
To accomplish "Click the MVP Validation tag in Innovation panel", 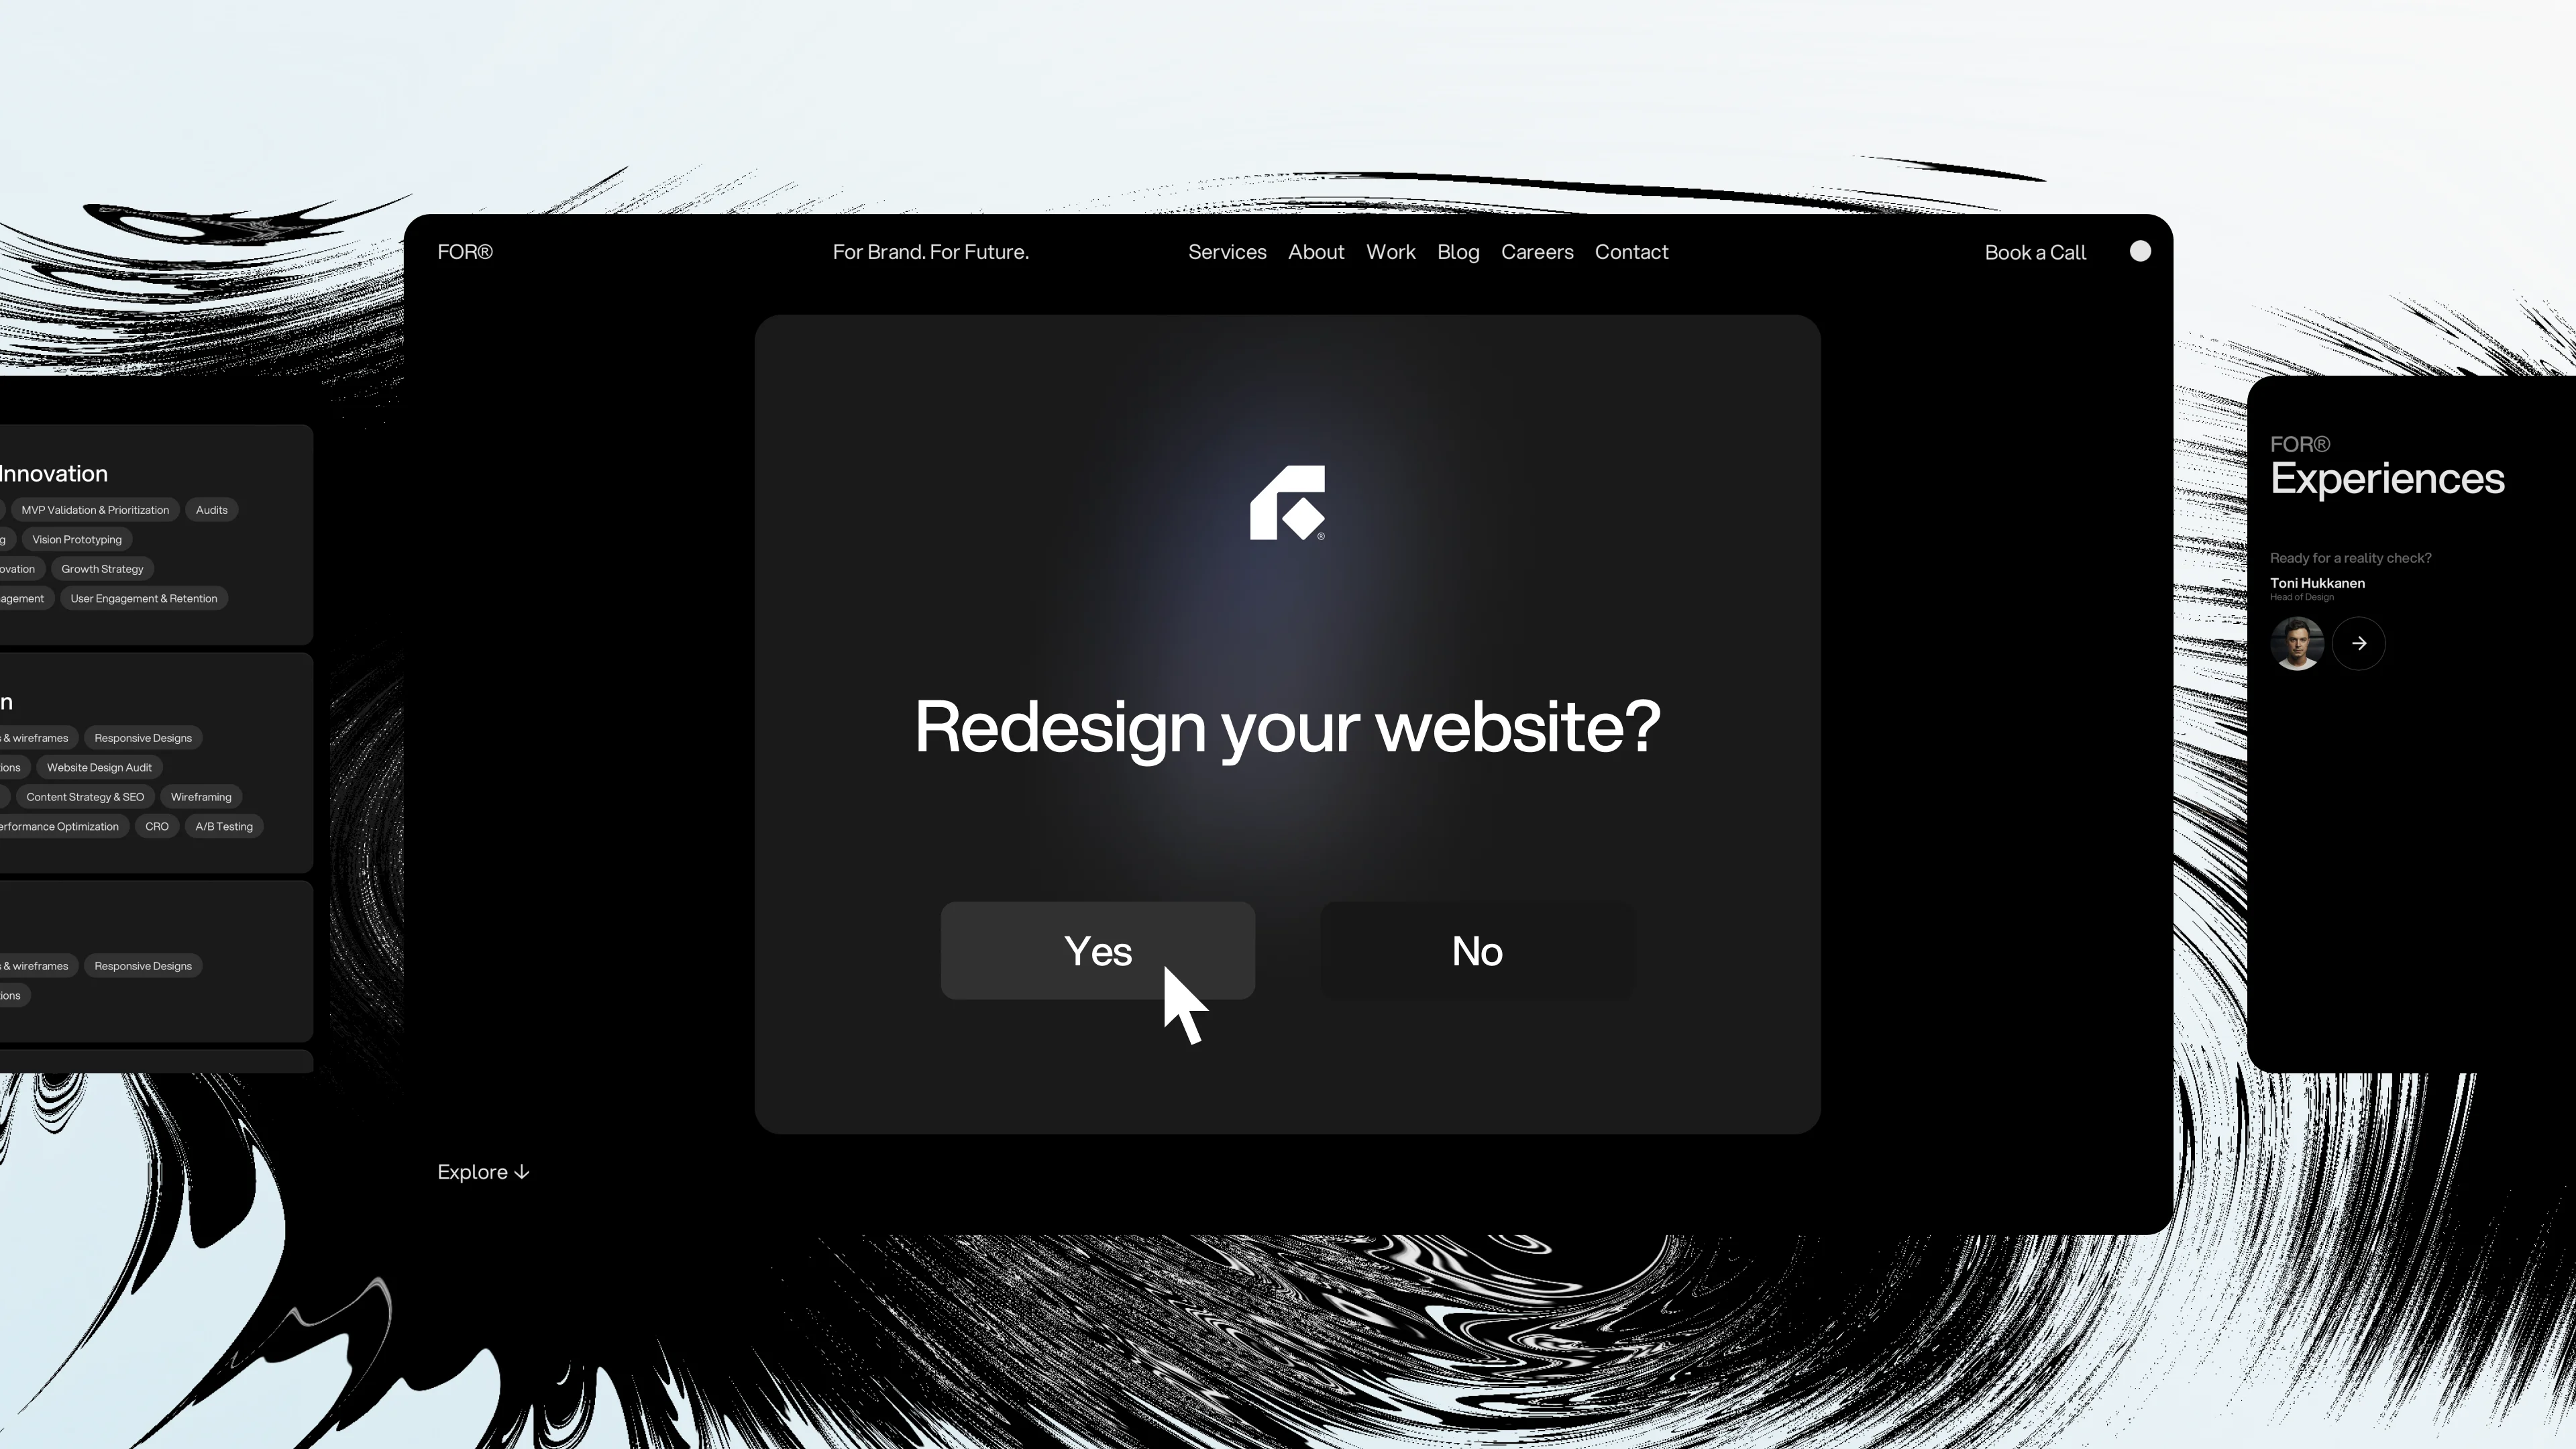I will coord(95,510).
